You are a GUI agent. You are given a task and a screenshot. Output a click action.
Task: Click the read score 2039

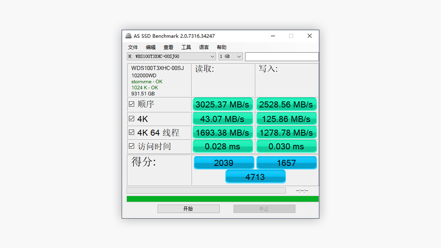click(x=224, y=163)
